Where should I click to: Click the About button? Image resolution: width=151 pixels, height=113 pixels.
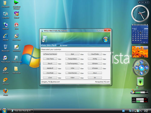click(x=95, y=73)
